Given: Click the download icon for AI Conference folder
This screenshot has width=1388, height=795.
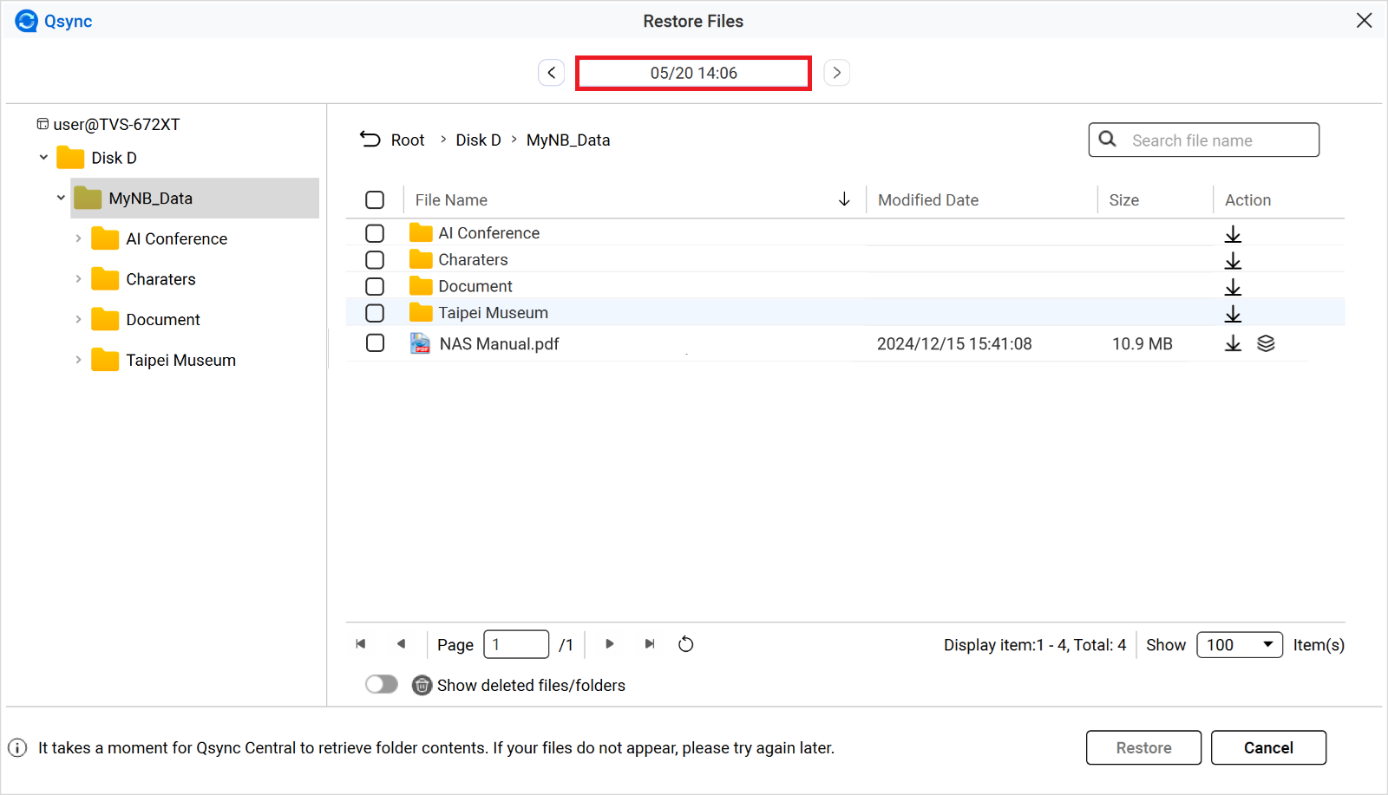Looking at the screenshot, I should [x=1233, y=234].
